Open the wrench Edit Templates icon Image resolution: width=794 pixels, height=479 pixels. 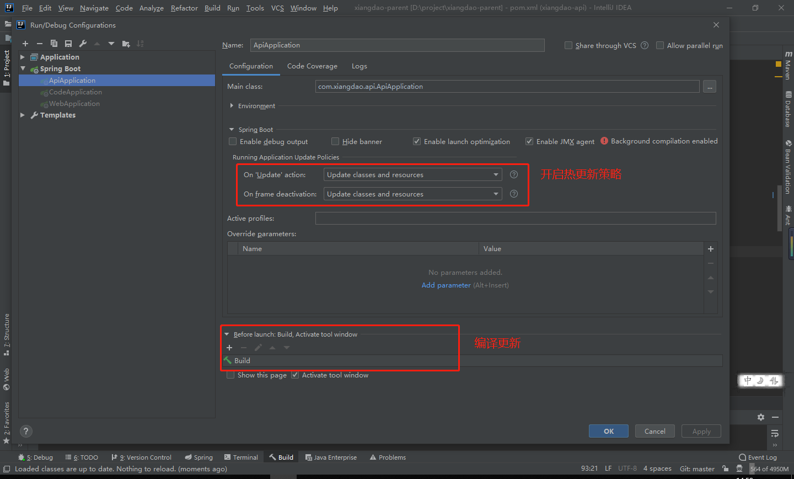[x=83, y=44]
